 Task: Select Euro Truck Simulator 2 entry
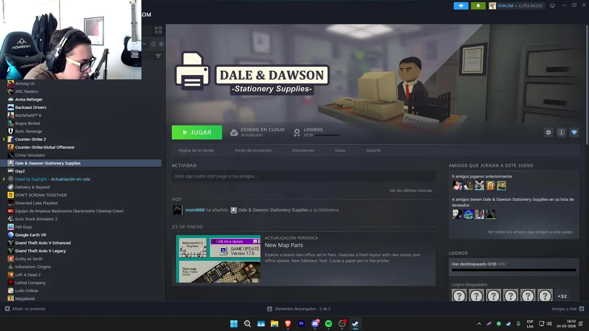pos(36,219)
